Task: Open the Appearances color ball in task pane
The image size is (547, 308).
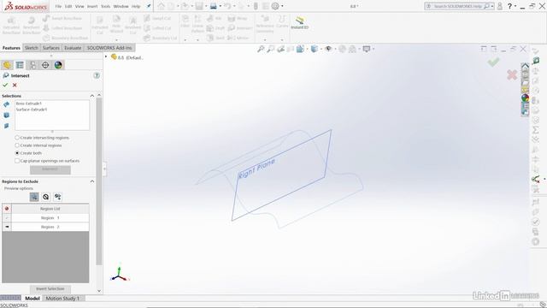Action: click(525, 98)
